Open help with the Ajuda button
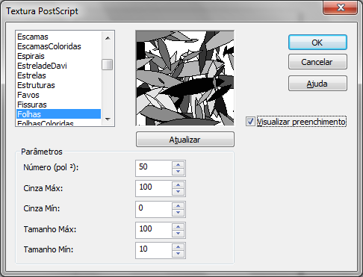The width and height of the screenshot is (363, 277). coord(317,84)
